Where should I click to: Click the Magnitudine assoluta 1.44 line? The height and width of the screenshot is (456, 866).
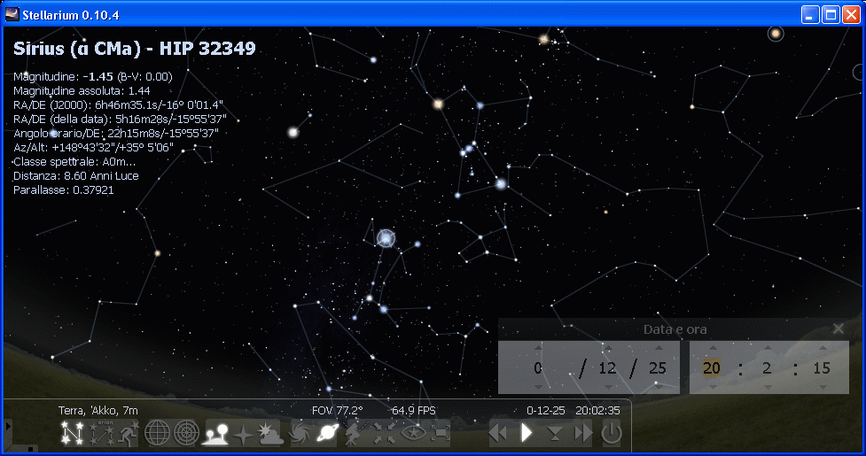pyautogui.click(x=82, y=91)
